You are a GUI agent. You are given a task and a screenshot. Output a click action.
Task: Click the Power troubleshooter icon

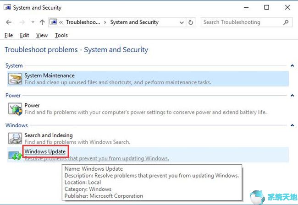click(x=15, y=109)
